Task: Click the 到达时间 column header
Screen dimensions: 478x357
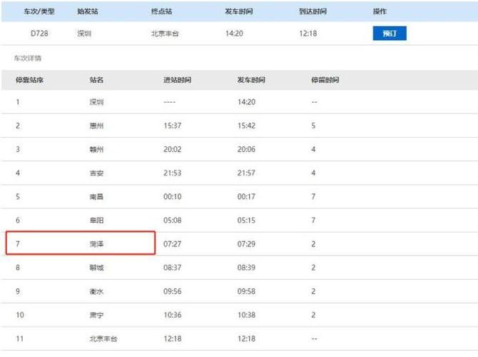Action: click(x=312, y=11)
